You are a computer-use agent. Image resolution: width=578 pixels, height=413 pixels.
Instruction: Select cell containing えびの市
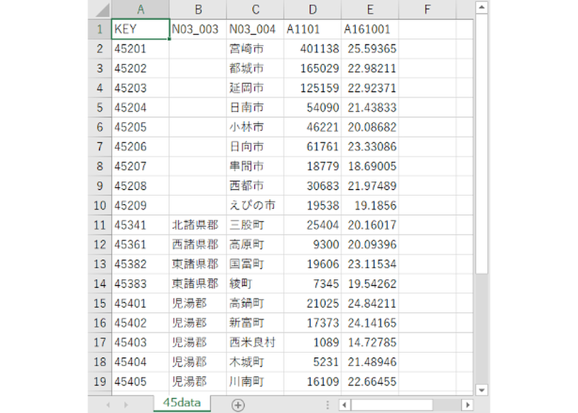(255, 205)
